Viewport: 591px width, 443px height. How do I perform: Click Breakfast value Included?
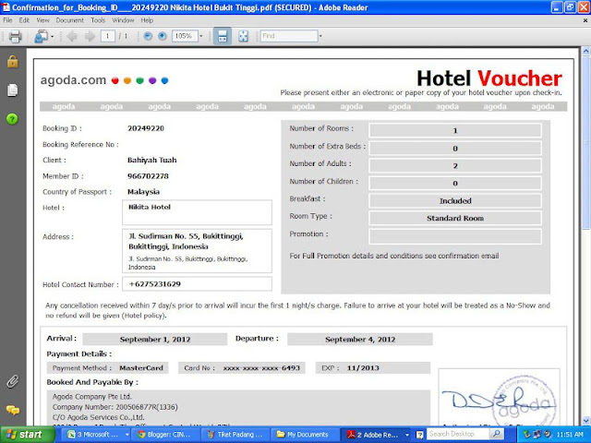click(x=455, y=201)
